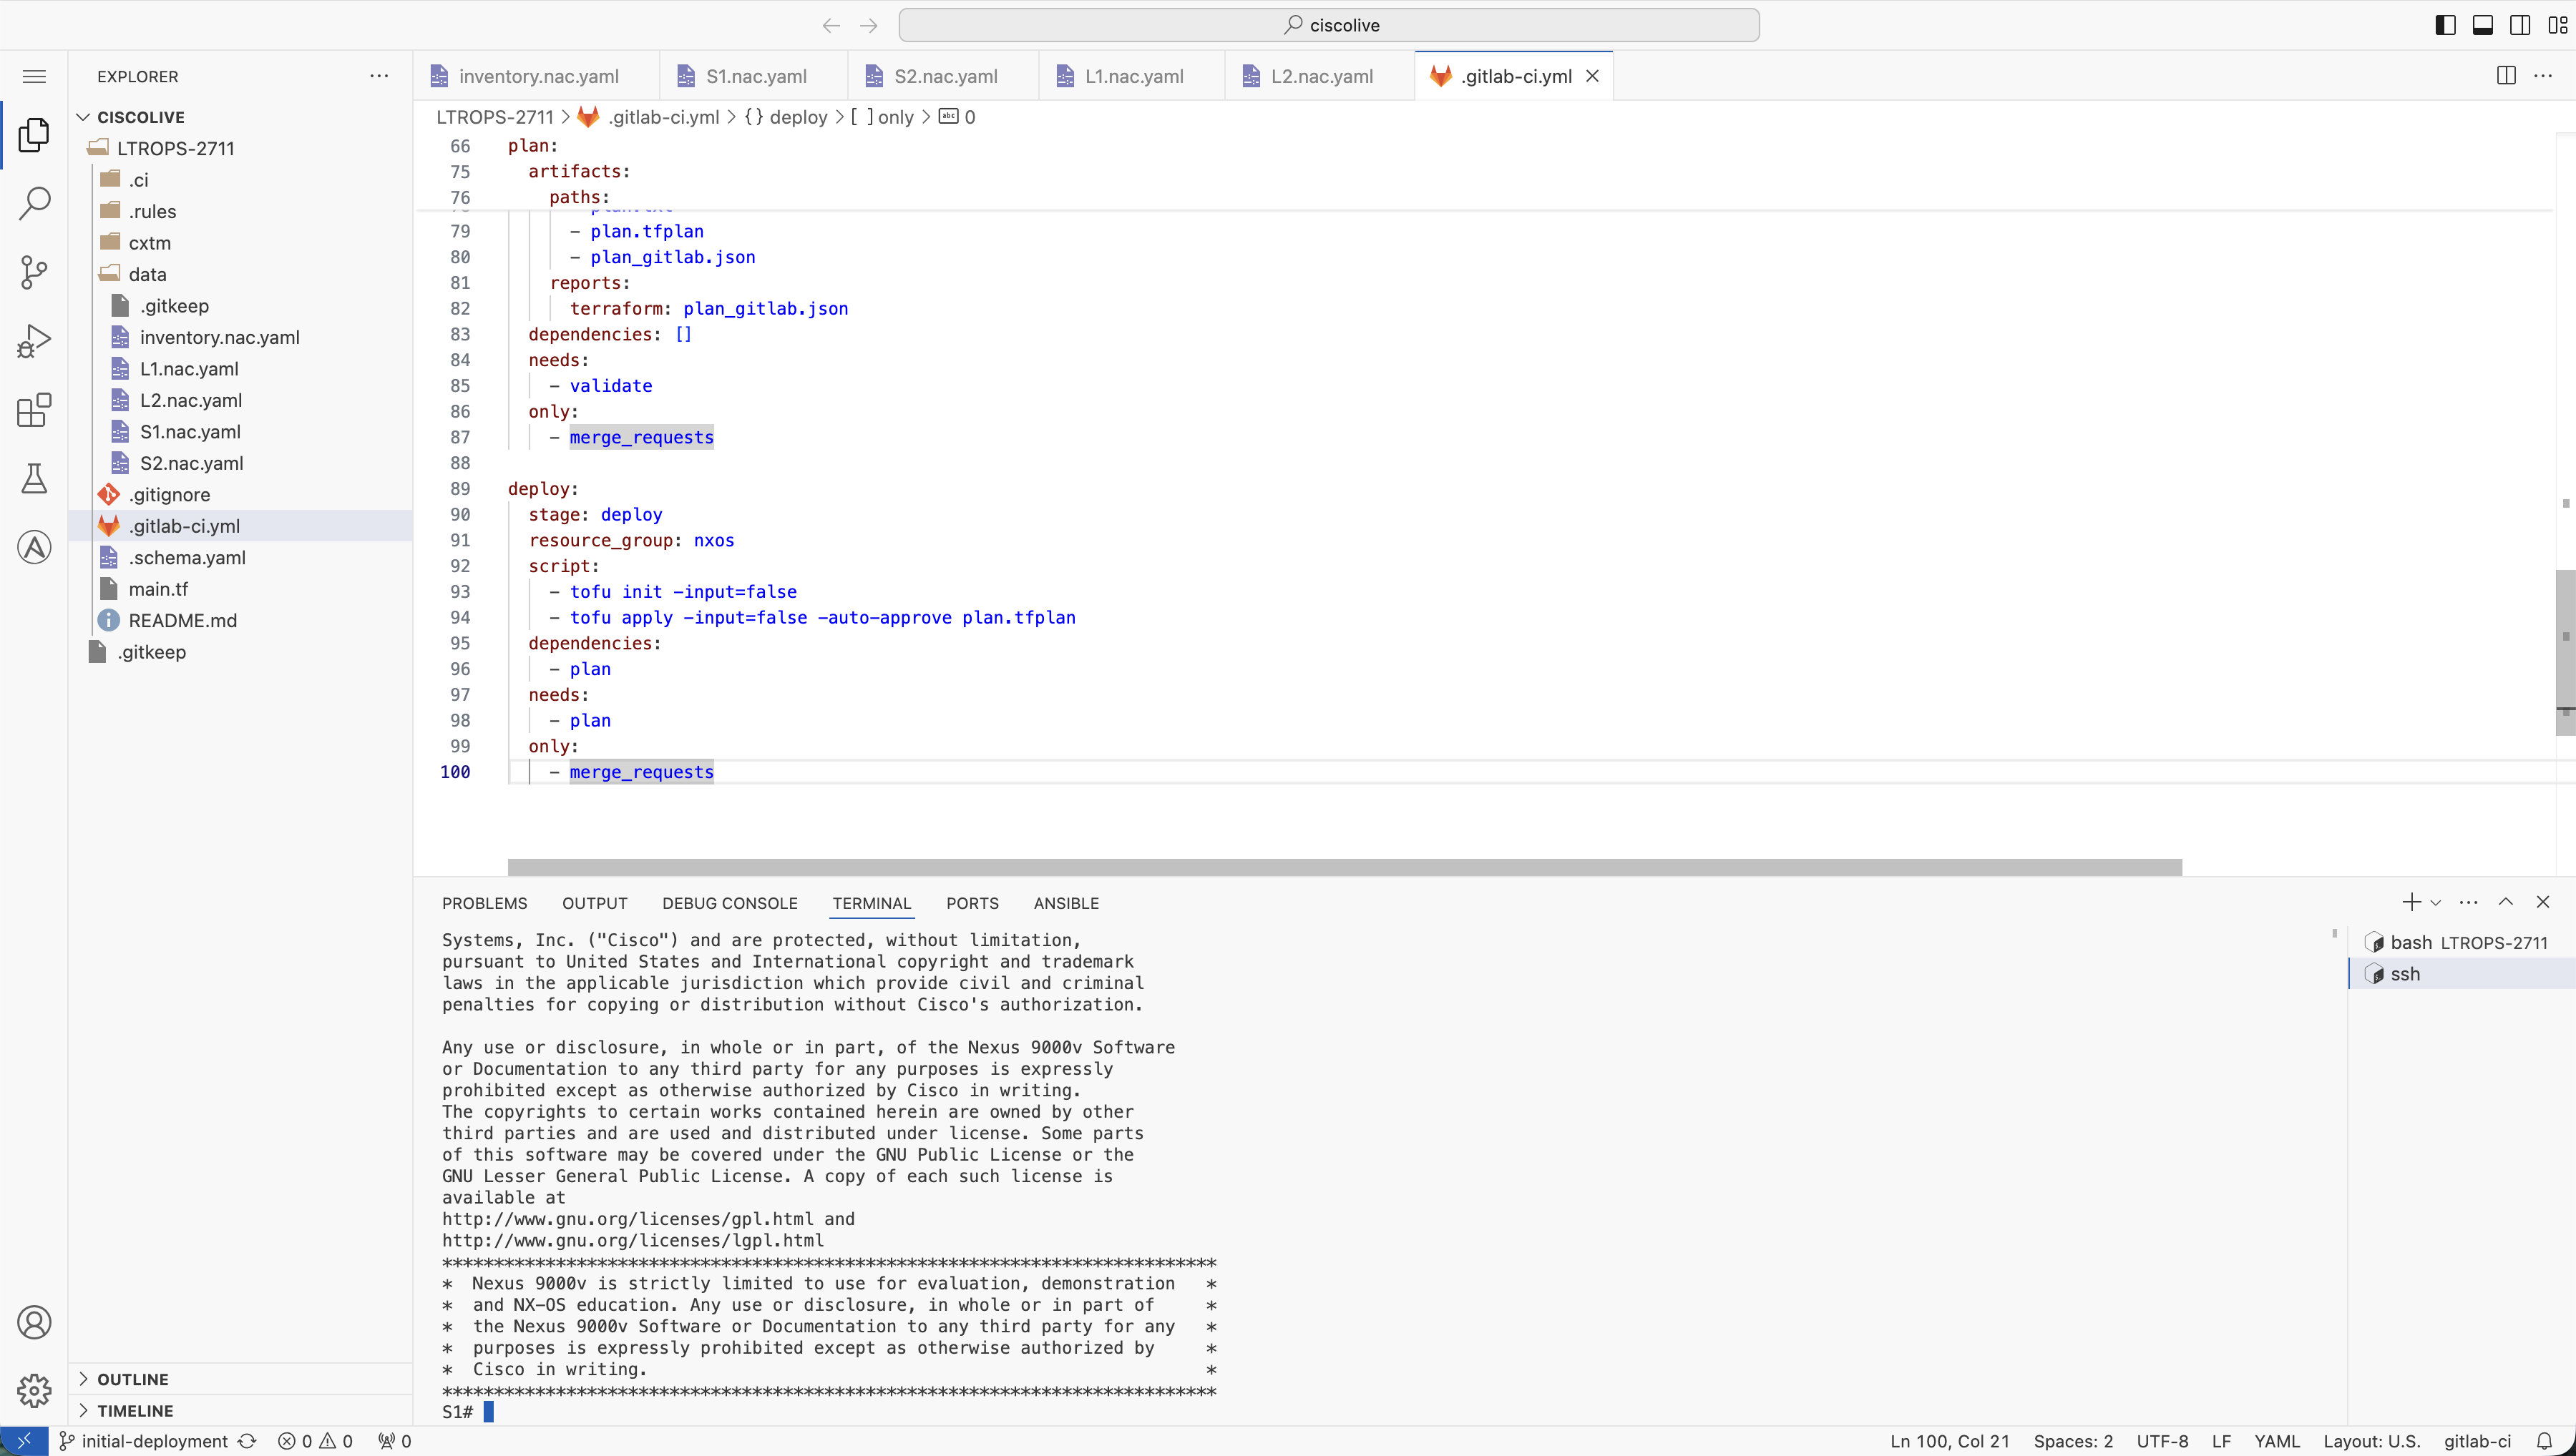Open the Testing flask view
This screenshot has height=1456, width=2576.
[34, 478]
